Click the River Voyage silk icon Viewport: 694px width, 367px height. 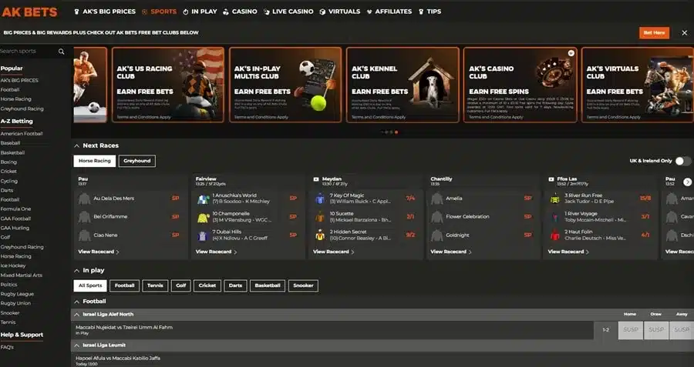(555, 217)
